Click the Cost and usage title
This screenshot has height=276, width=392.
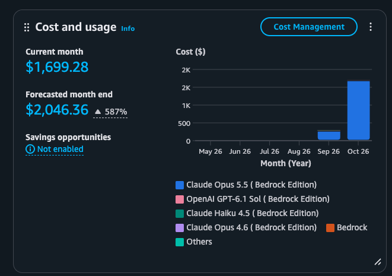tap(76, 27)
